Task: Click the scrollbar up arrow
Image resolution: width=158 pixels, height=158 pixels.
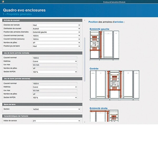Action: [x=85, y=20]
